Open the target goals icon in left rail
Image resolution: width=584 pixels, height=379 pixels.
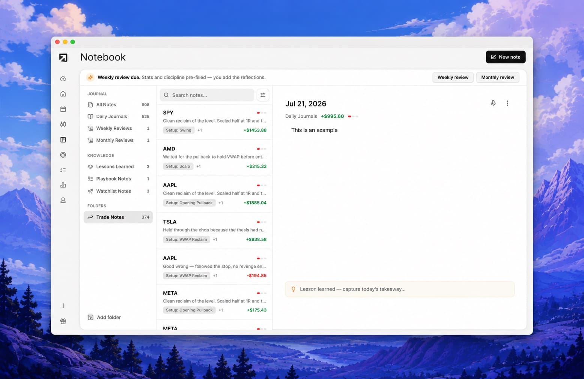[x=63, y=155]
